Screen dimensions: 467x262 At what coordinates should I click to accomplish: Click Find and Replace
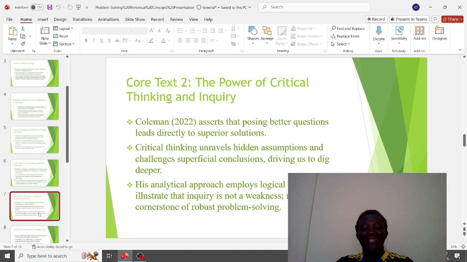(348, 28)
